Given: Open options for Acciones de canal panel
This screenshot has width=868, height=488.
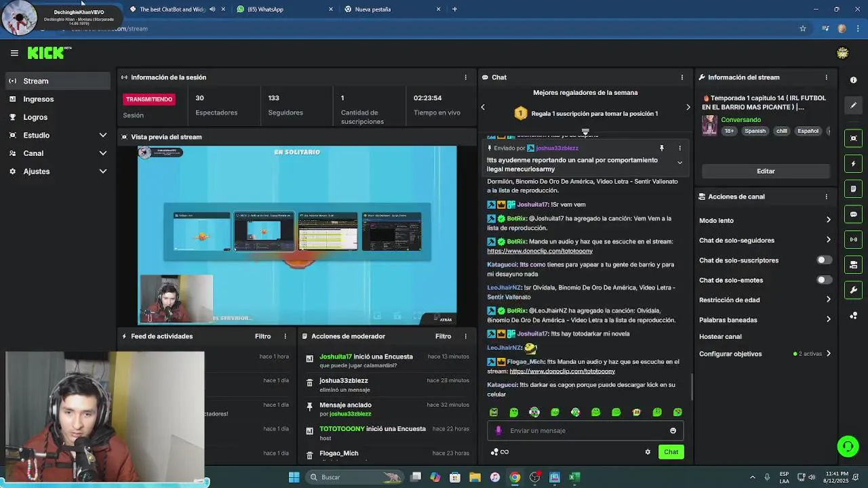Looking at the screenshot, I should click(x=826, y=197).
